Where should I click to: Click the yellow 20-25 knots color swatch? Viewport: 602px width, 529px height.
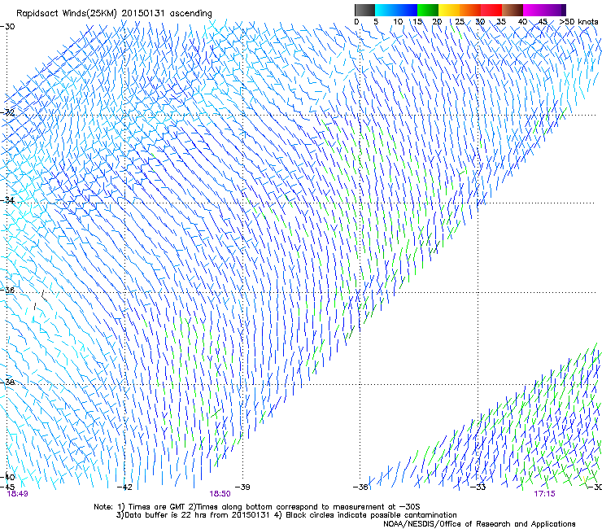449,10
